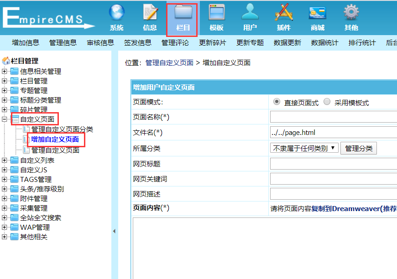Screen dimensions: 397x279
Task: Open the 数据更新 menu item
Action: click(x=287, y=43)
